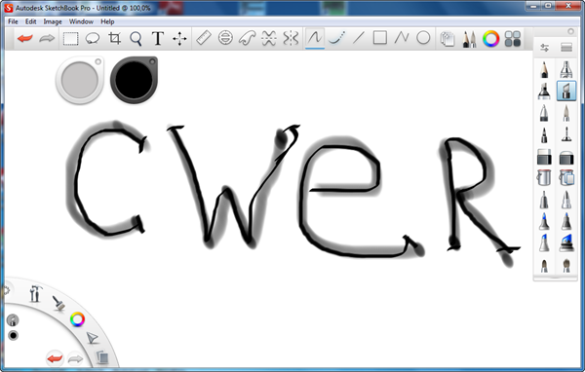Click the red Undo arrow in top toolbar
Viewport: 585px width, 372px height.
coord(25,38)
